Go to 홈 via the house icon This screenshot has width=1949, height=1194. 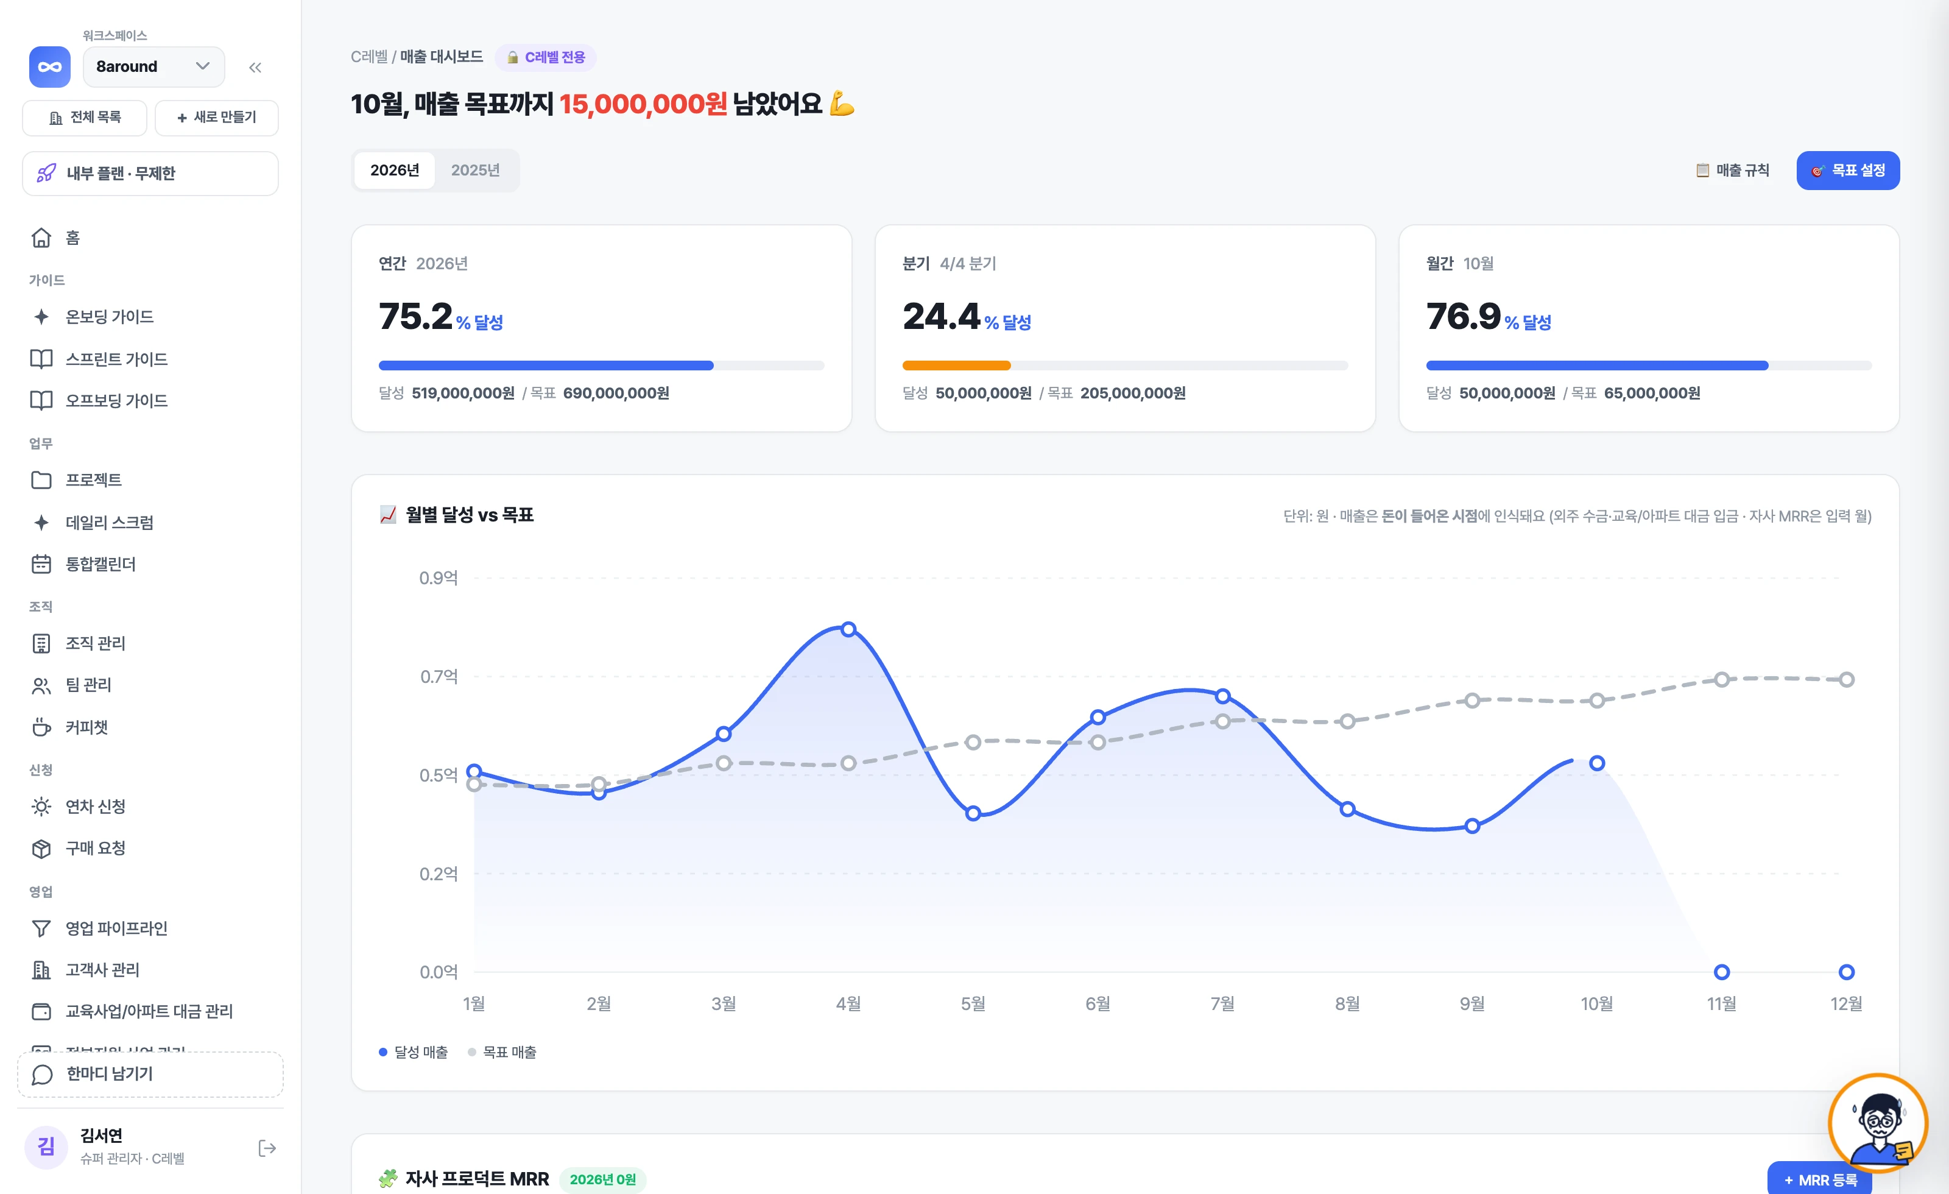(x=41, y=238)
